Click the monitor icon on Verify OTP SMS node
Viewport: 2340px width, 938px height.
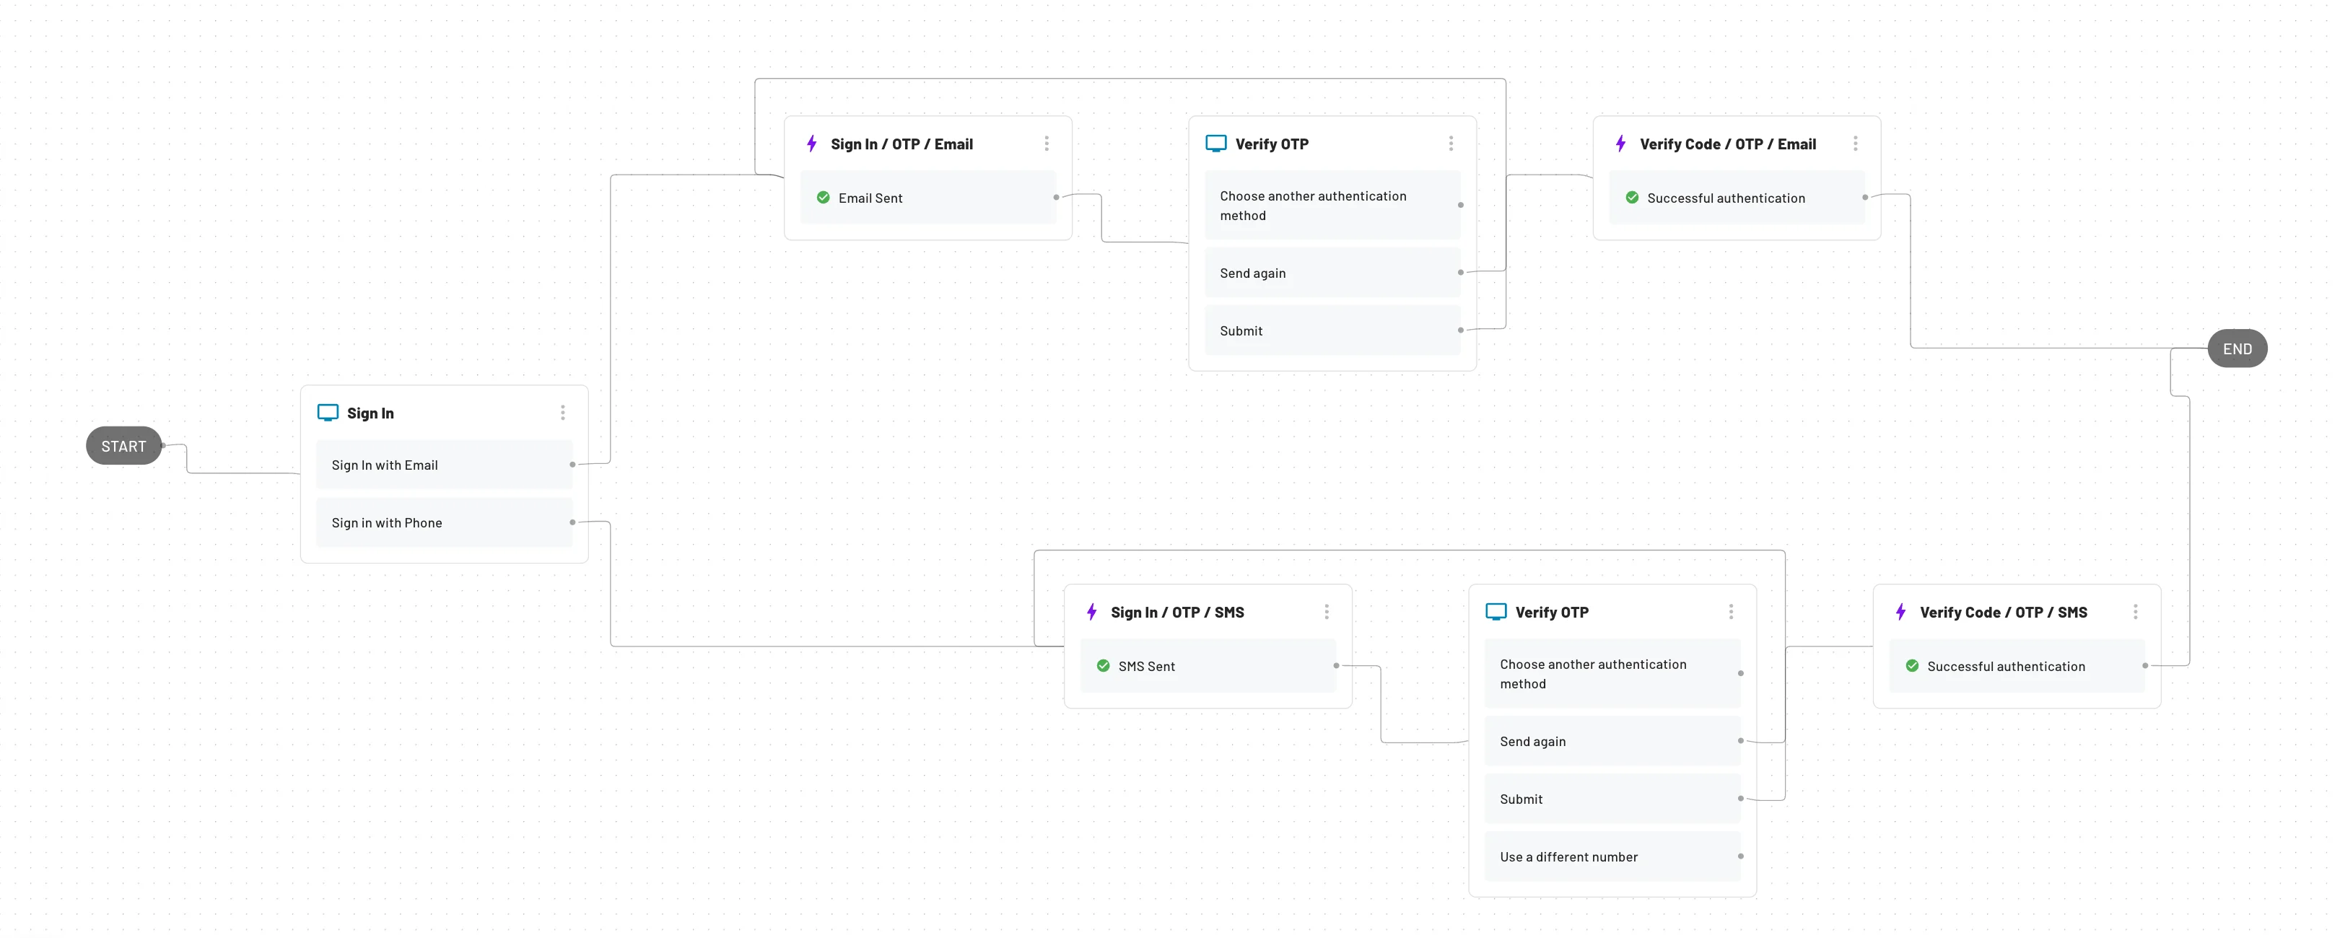click(1496, 613)
